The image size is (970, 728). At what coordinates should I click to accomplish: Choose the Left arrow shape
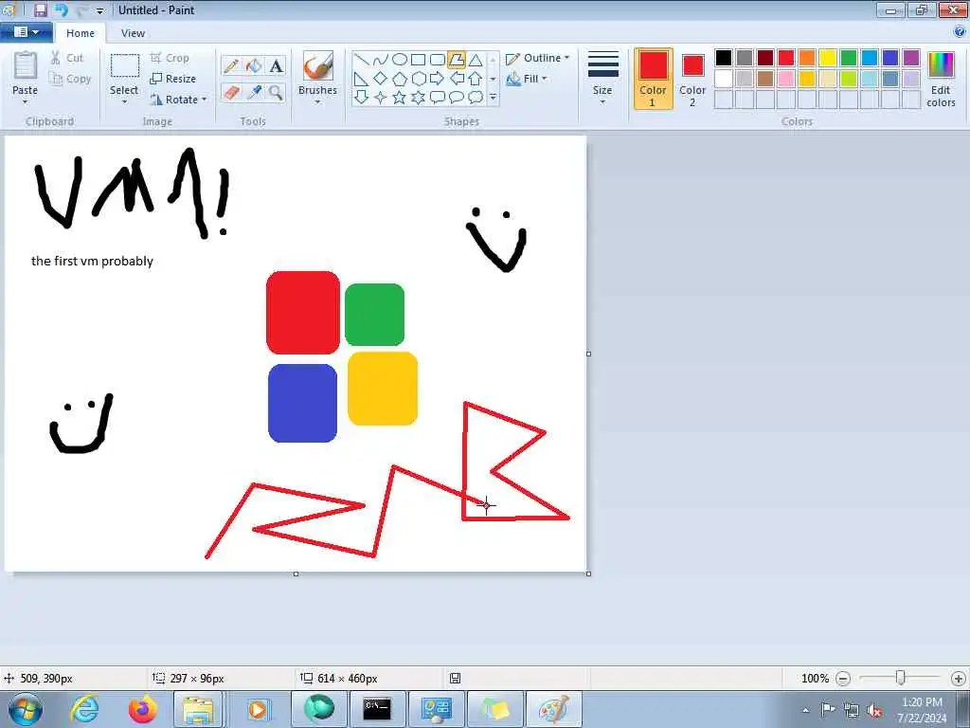456,79
